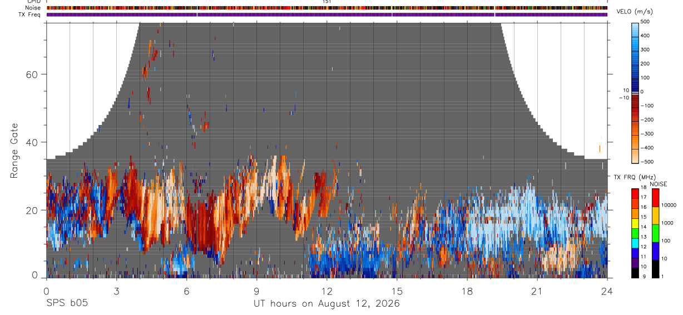
Task: Click the VELO (m/s) colorbar title
Action: 635,12
